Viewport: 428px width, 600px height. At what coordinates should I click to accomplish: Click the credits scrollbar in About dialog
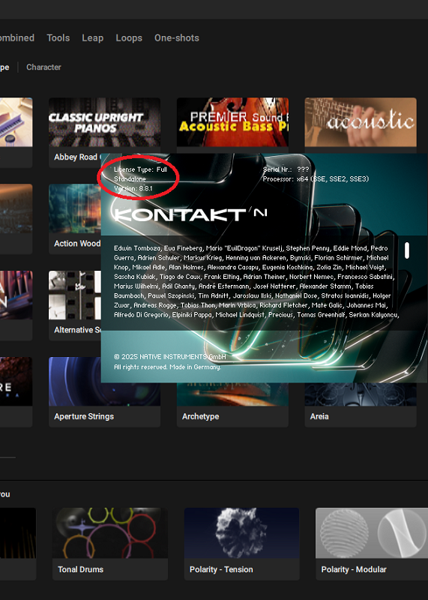point(407,250)
